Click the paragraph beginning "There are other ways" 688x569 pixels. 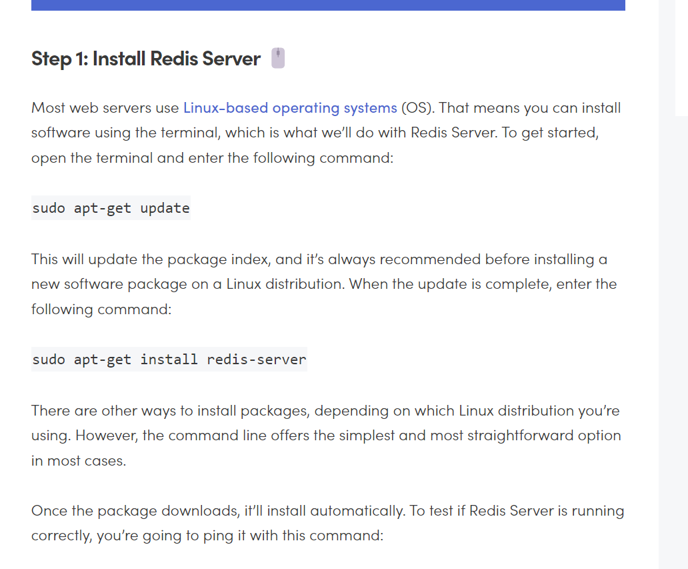[x=326, y=436]
